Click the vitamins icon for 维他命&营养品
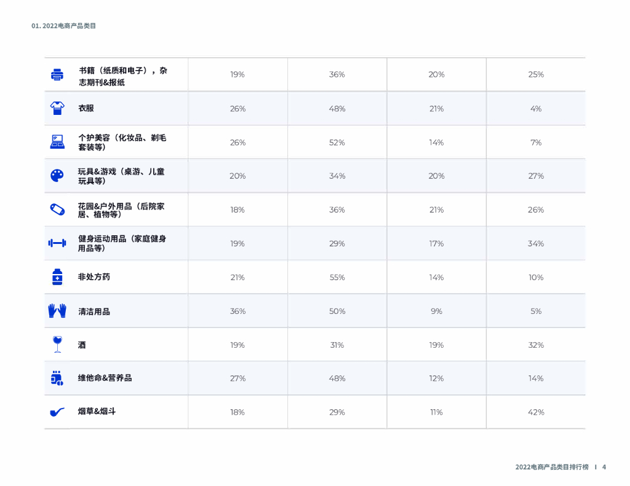The image size is (630, 486). 57,378
